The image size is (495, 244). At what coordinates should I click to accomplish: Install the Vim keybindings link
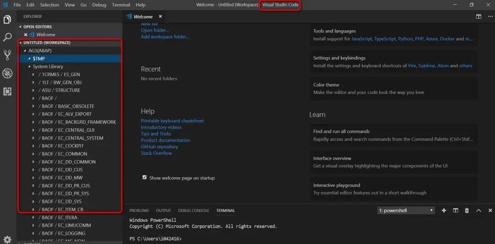pos(412,66)
